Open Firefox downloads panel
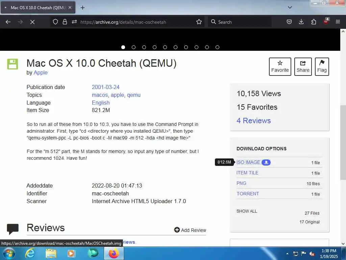Viewport: 346px width, 260px height. [301, 22]
